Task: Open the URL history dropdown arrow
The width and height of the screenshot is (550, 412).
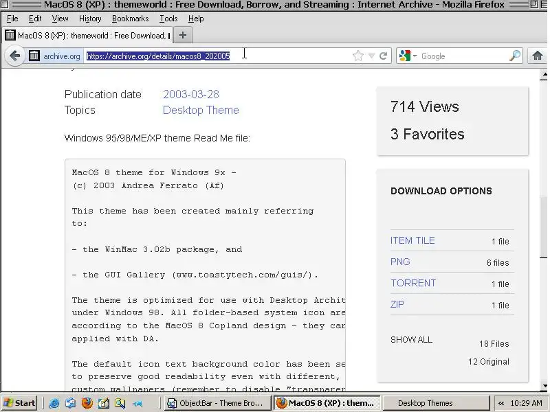Action: [x=371, y=56]
